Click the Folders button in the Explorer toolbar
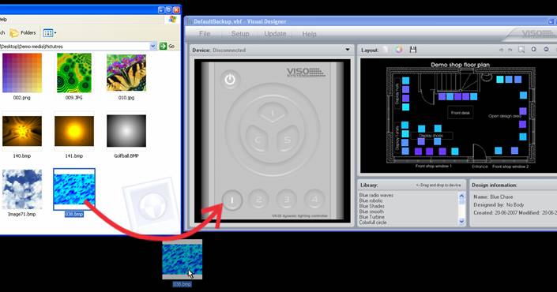 tap(23, 32)
